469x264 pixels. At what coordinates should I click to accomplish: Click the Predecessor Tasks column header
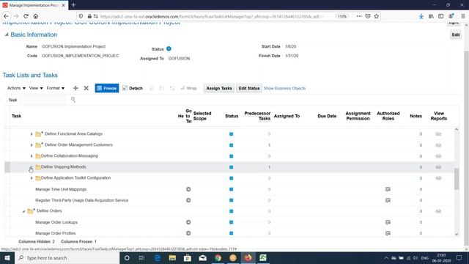257,116
